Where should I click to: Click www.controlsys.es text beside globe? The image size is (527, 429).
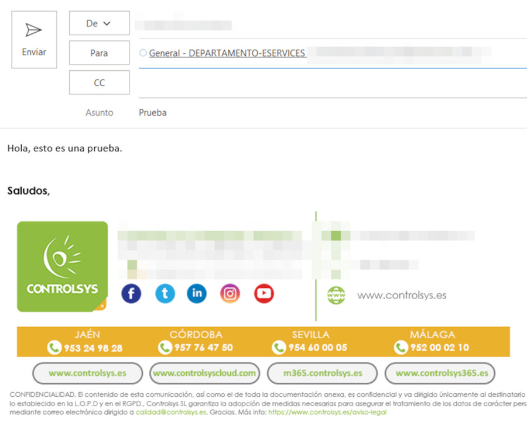coord(402,296)
